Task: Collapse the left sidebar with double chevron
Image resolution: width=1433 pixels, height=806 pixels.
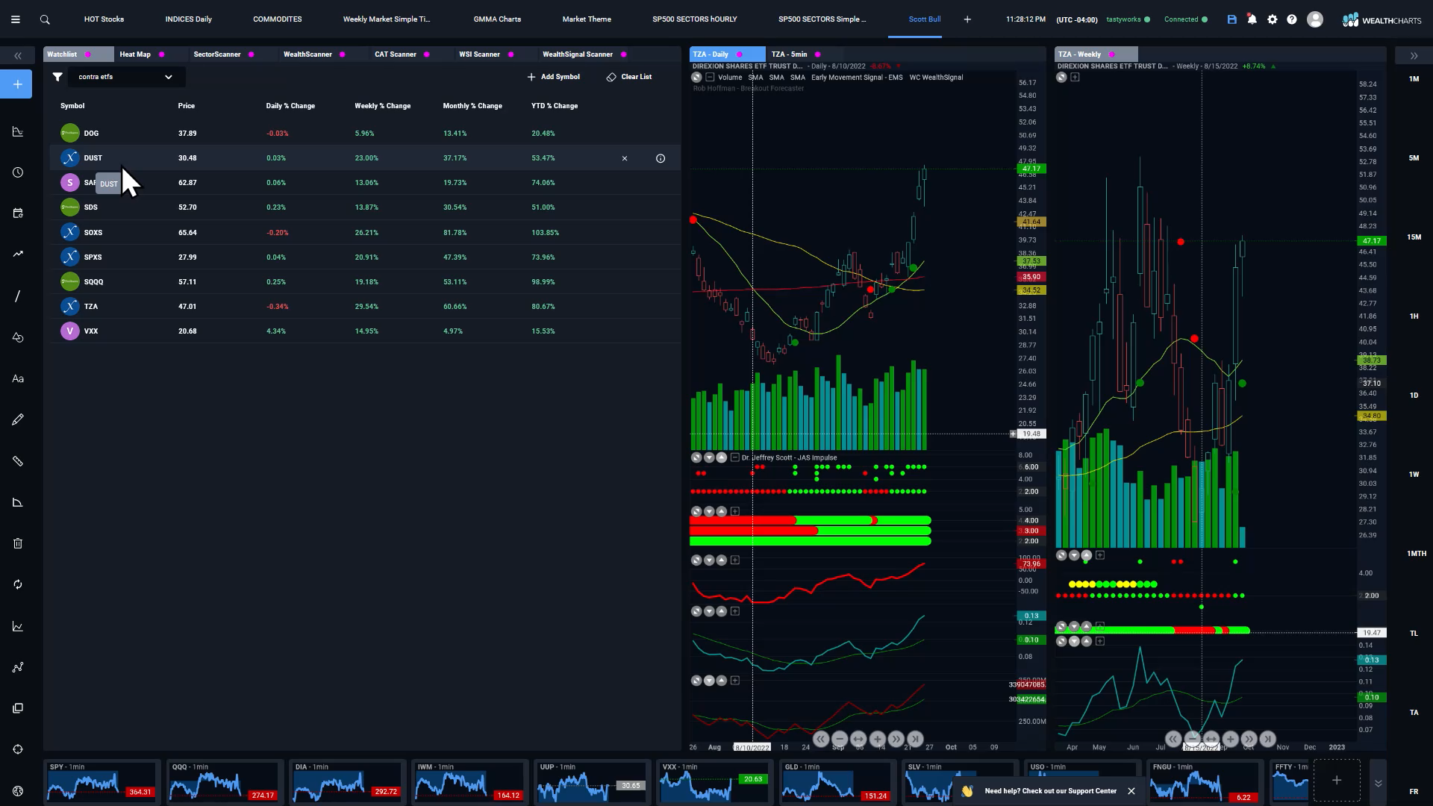Action: 18,56
